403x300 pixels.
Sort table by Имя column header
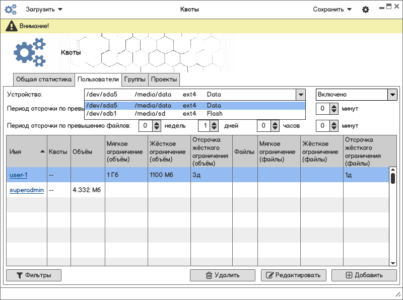point(26,152)
